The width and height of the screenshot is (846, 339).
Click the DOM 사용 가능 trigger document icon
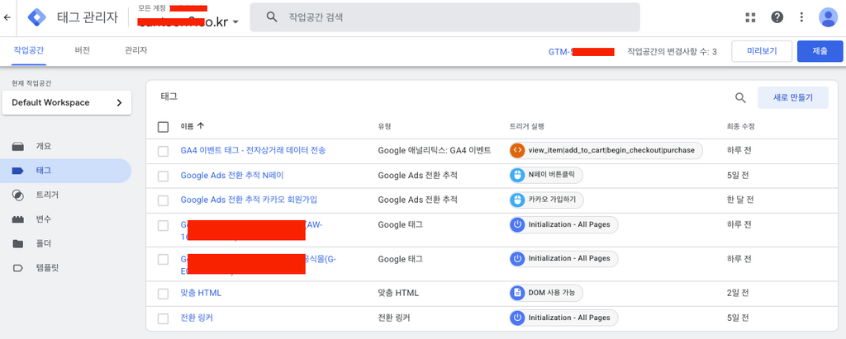pos(517,293)
